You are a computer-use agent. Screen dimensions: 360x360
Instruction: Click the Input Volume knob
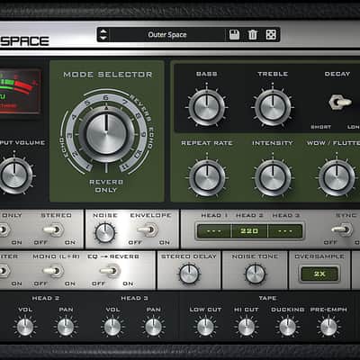(x=14, y=175)
